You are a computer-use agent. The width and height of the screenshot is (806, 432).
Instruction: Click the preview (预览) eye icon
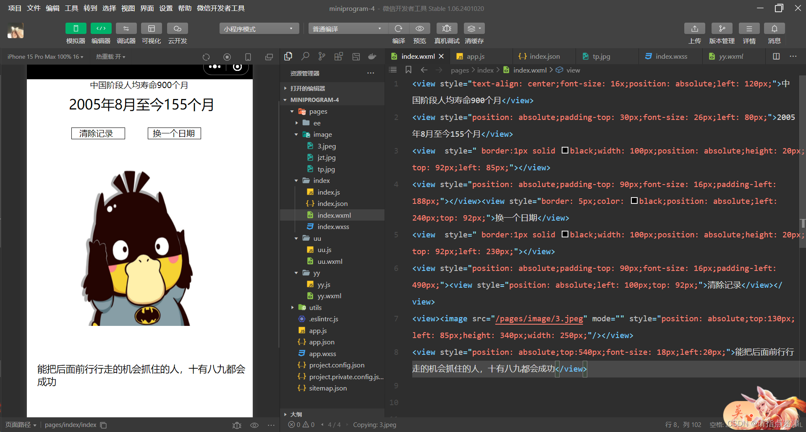point(419,29)
